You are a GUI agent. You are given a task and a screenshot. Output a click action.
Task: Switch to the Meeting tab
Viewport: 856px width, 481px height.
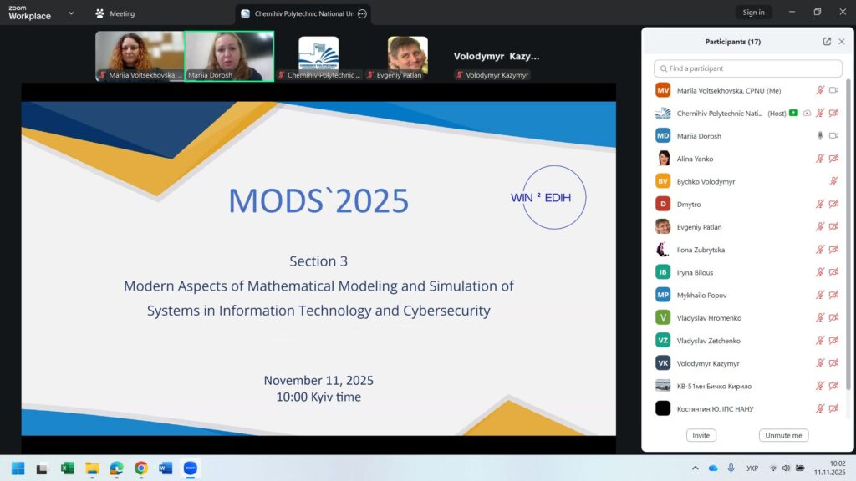115,13
